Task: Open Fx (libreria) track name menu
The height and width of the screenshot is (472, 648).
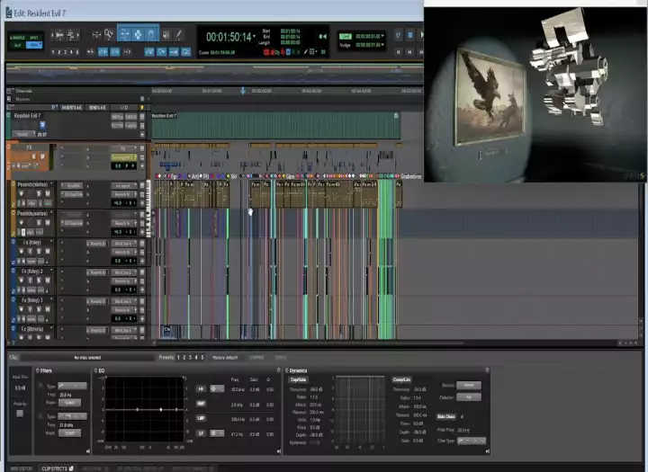Action: point(33,329)
